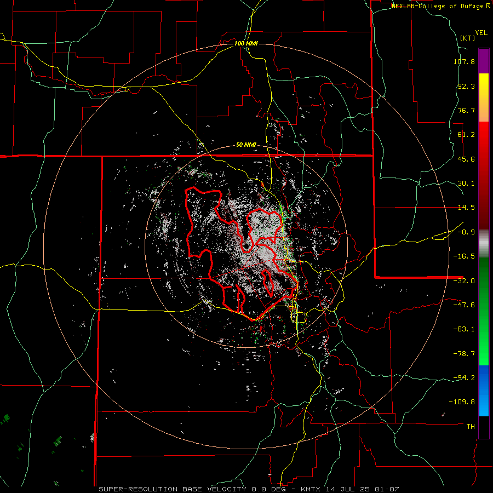Pick the green segment of the velocity scale
Screen dimensions: 493x493
484,311
